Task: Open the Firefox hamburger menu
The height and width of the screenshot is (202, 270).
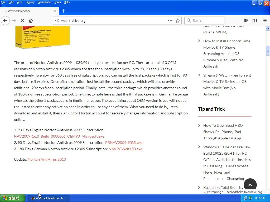Action: point(265,21)
